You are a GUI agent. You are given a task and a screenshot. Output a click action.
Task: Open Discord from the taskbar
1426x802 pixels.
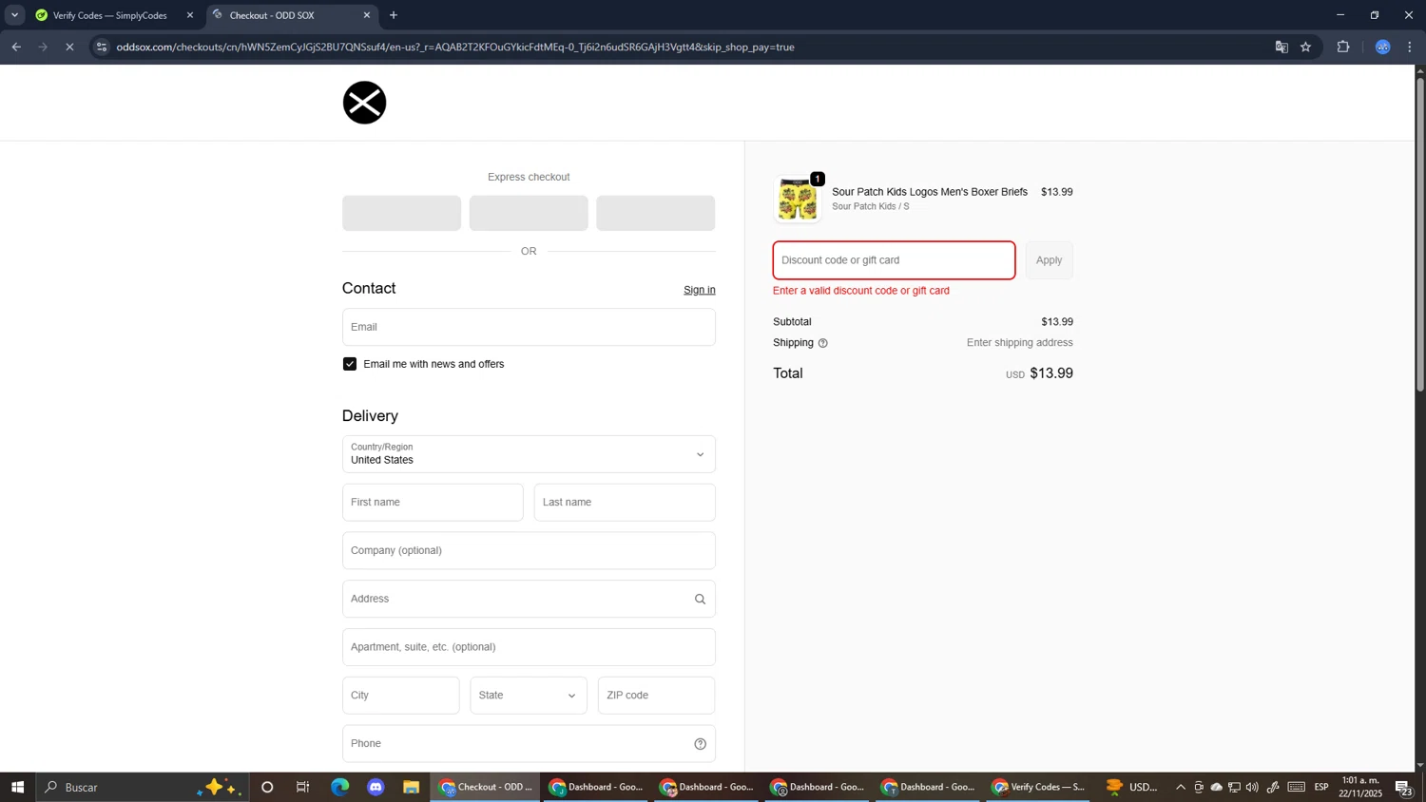coord(376,787)
